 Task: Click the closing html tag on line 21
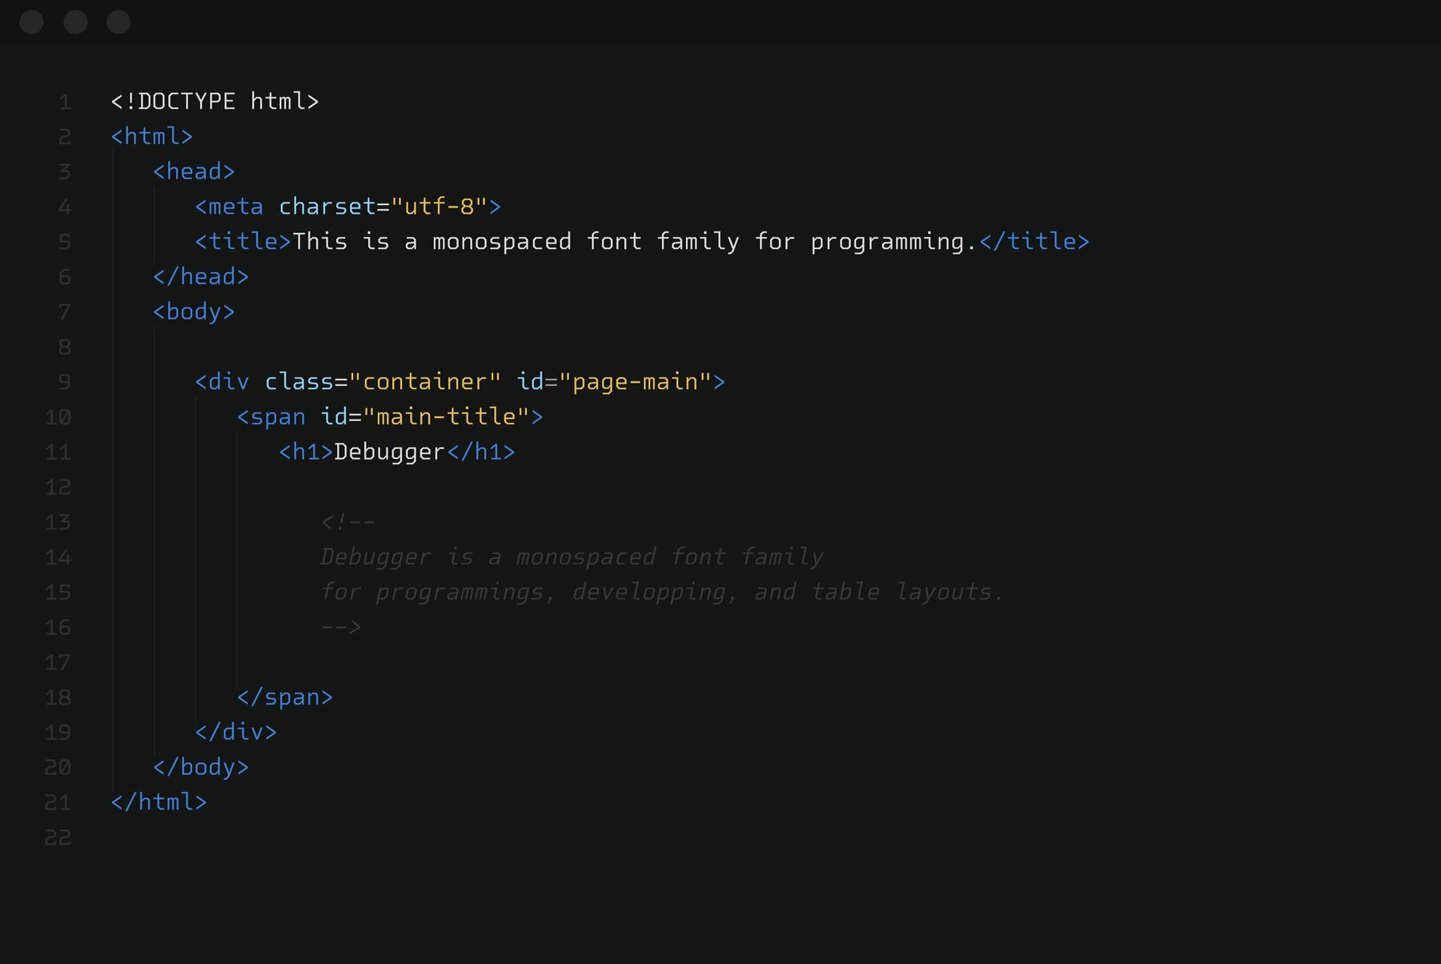click(x=158, y=801)
